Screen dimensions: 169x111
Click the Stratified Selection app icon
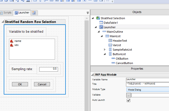[98, 18]
